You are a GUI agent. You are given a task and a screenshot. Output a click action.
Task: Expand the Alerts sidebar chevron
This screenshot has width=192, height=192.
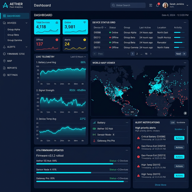click(27, 47)
